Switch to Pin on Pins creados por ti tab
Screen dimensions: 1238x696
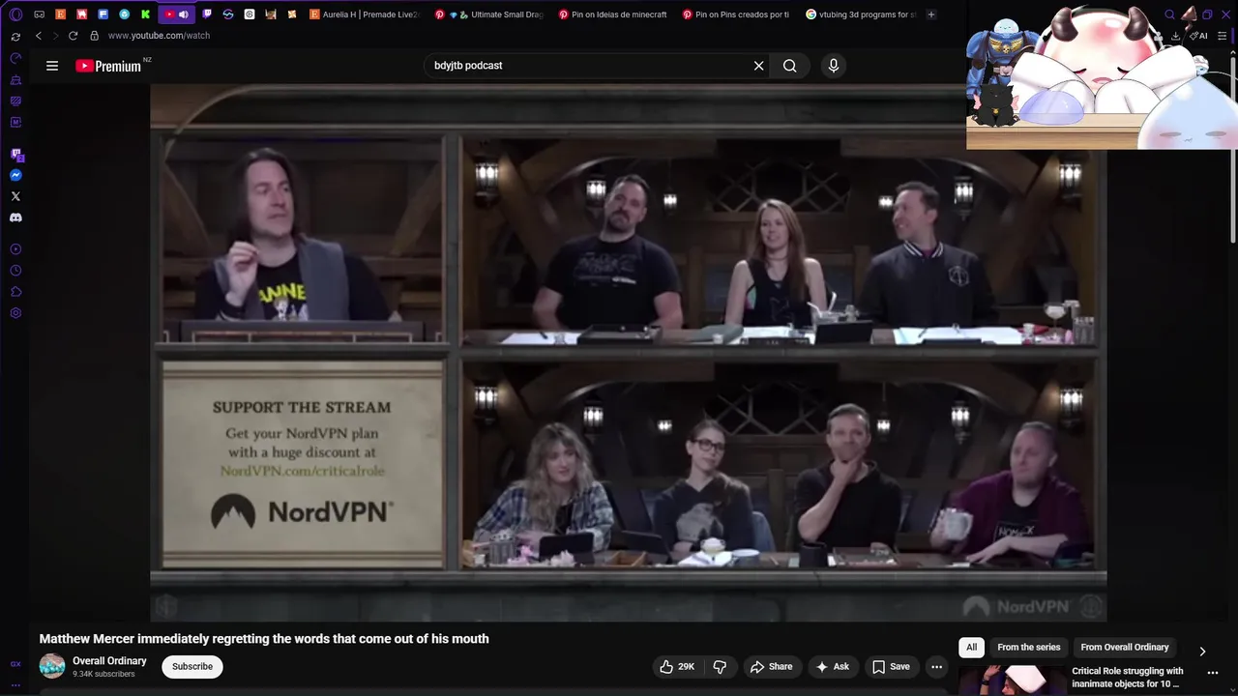tap(737, 14)
